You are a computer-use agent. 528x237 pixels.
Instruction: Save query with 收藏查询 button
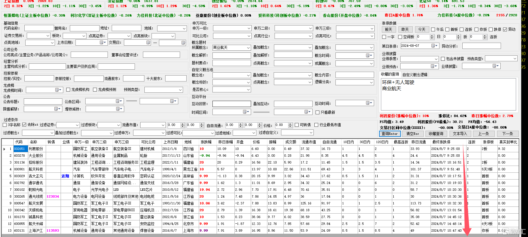436,134
